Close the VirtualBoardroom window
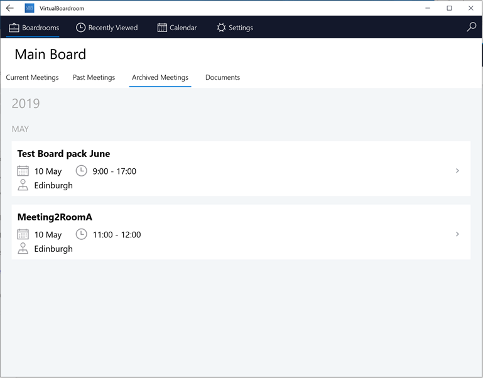 click(470, 8)
